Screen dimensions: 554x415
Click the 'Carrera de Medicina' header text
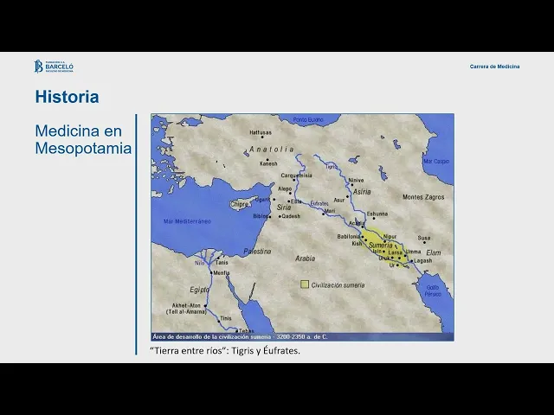[x=494, y=67]
